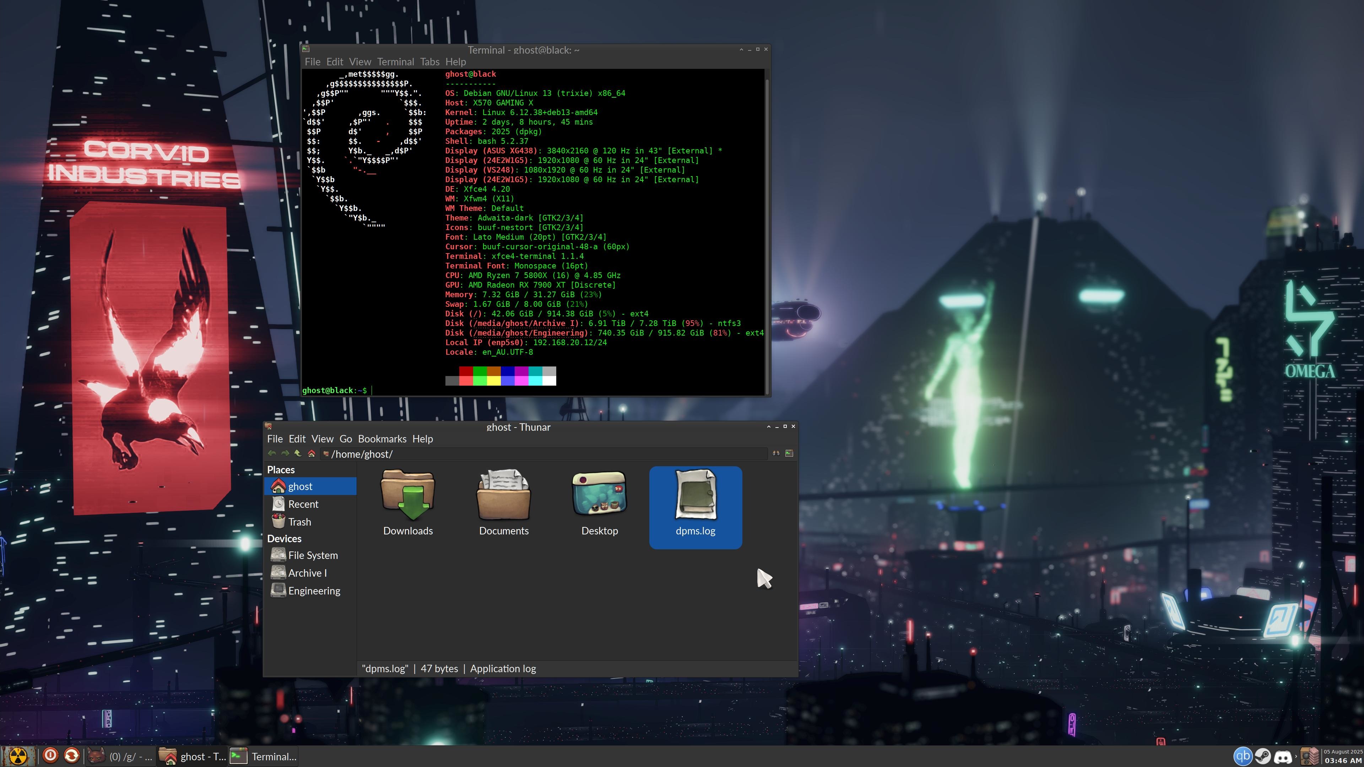Viewport: 1364px width, 767px height.
Task: Click the Places header in sidebar
Action: coord(281,469)
